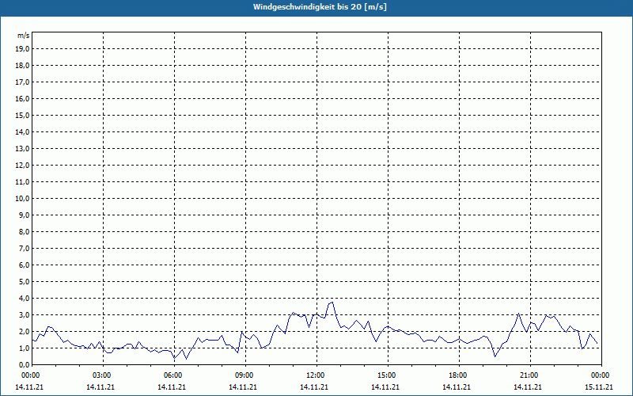Click the 06:00 time label
Screen dimensions: 633x396
click(174, 375)
